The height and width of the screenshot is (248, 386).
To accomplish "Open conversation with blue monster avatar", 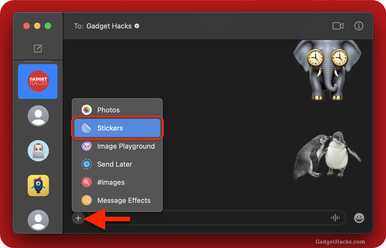I will click(x=38, y=186).
